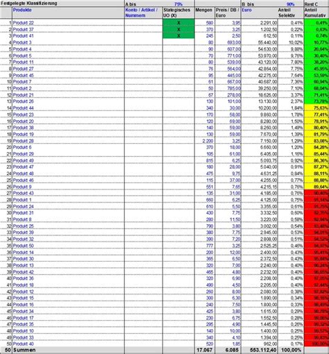Select the total price 6.085

(232, 350)
